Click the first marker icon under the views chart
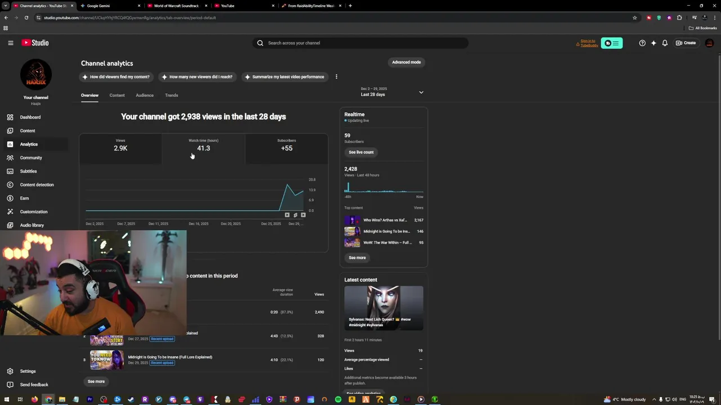The image size is (721, 405). coord(287,215)
